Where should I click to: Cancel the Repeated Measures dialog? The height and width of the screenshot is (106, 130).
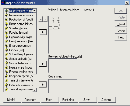point(121,31)
